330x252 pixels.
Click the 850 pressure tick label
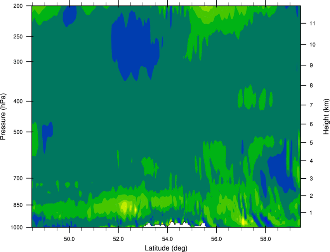[x=18, y=205]
